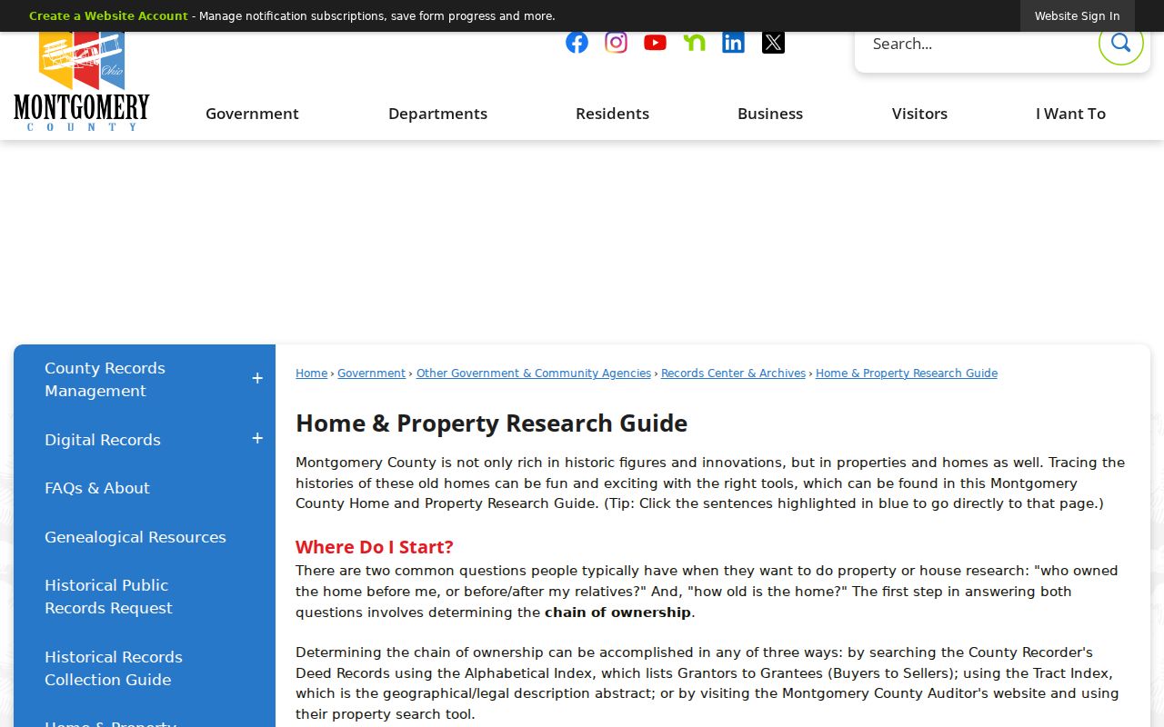The height and width of the screenshot is (727, 1164).
Task: Follow the Home breadcrumb link
Action: (x=311, y=373)
